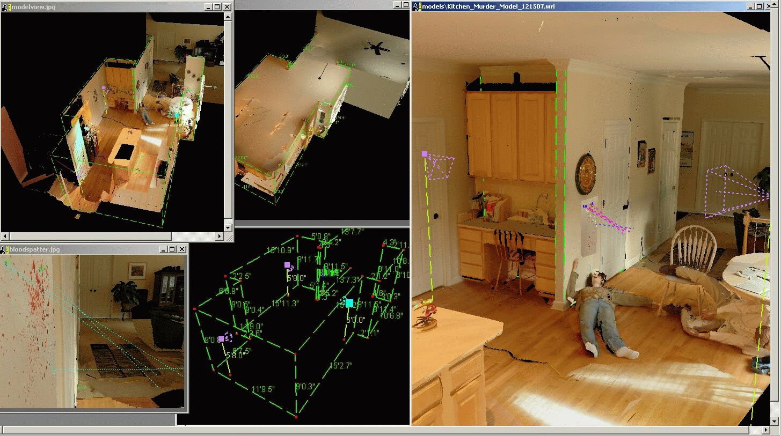The image size is (781, 436).
Task: Select the purple square marker beside the kitchen's left door
Action: coord(425,154)
